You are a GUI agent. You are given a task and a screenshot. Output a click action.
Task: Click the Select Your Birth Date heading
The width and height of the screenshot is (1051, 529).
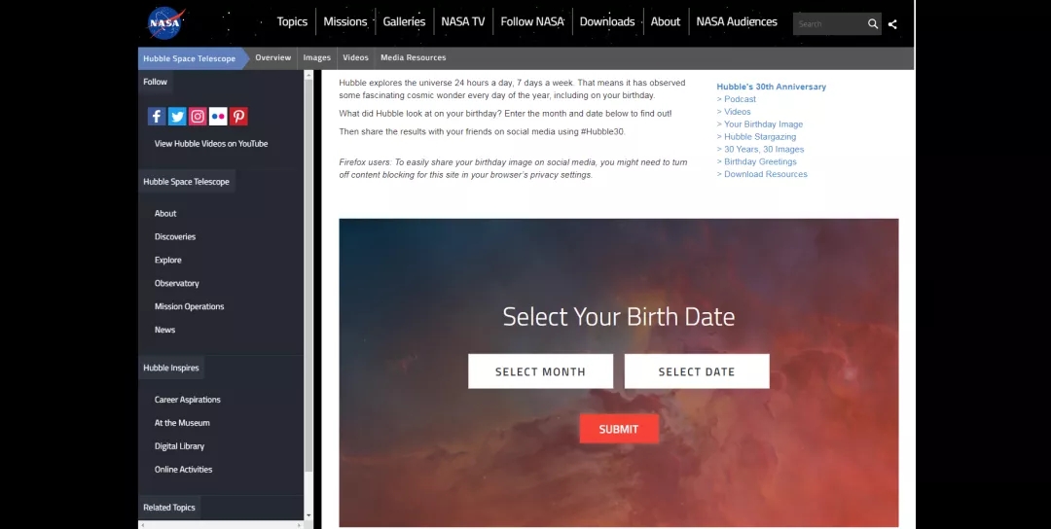[x=619, y=316]
